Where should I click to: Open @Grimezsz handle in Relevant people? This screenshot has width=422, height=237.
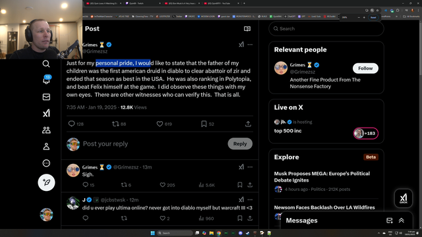(302, 72)
